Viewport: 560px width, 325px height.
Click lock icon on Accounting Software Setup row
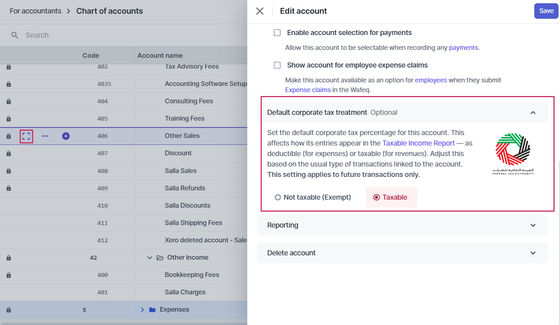coord(9,84)
